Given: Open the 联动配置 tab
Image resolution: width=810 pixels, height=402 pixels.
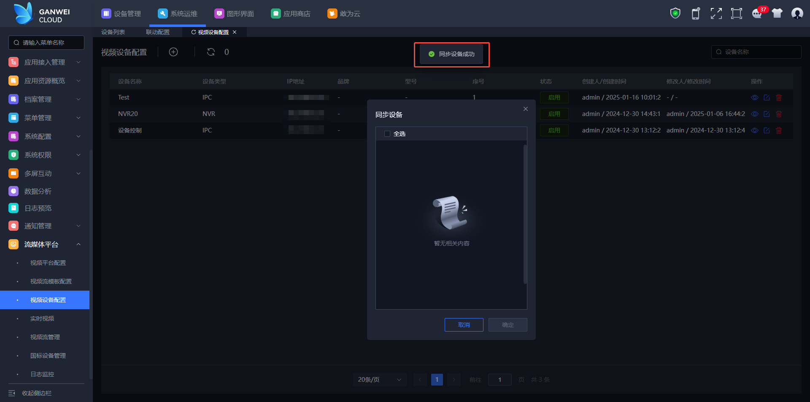Looking at the screenshot, I should (158, 32).
